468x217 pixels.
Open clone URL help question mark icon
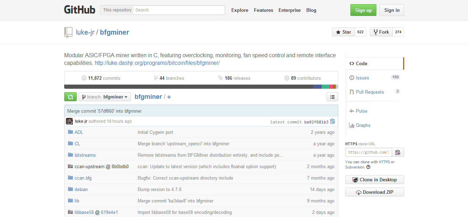pos(368,167)
